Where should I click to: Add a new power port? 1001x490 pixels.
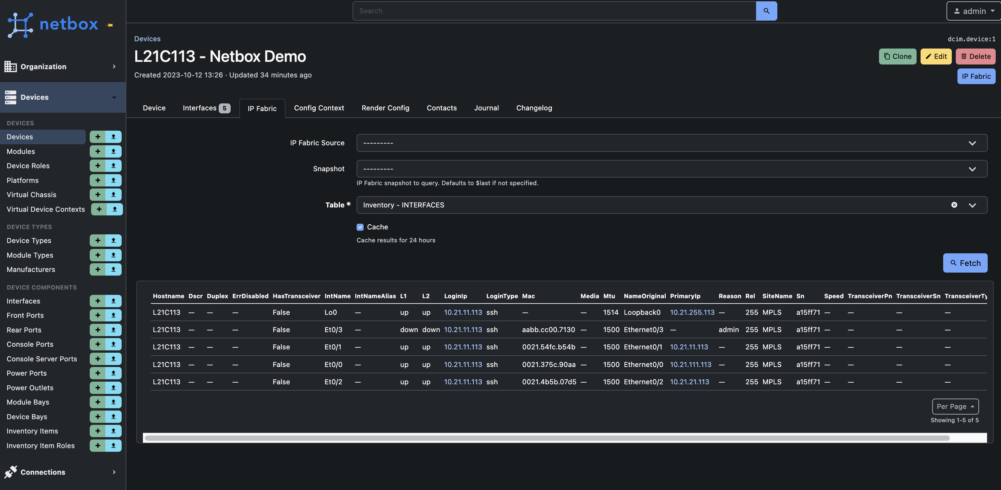pos(97,373)
